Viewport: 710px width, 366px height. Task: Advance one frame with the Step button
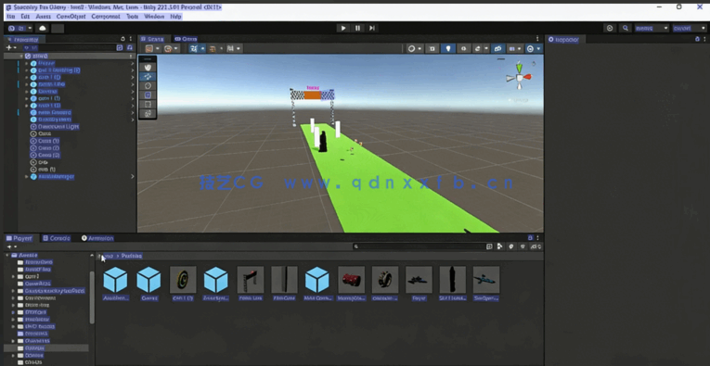point(372,28)
